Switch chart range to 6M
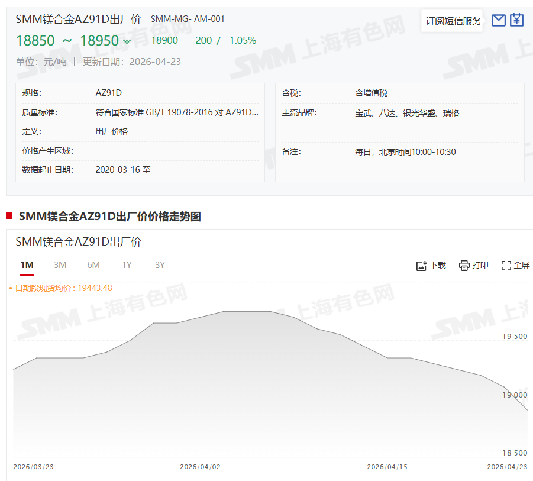The width and height of the screenshot is (533, 481). point(93,265)
